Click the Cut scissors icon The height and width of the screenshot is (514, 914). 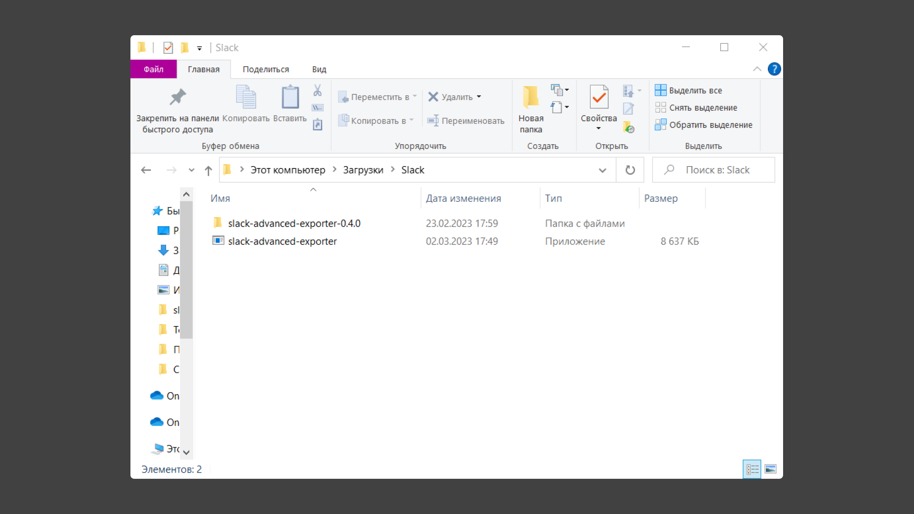pyautogui.click(x=318, y=90)
